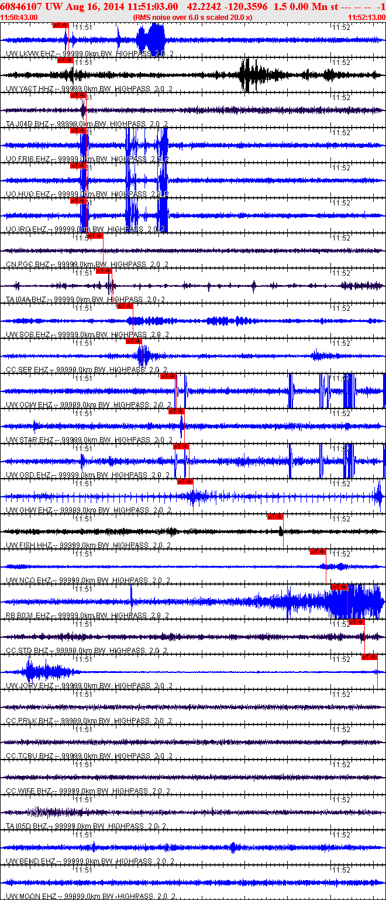The width and height of the screenshot is (386, 900).
Task: Click the pick marker on CC STD trace
Action: (x=357, y=622)
